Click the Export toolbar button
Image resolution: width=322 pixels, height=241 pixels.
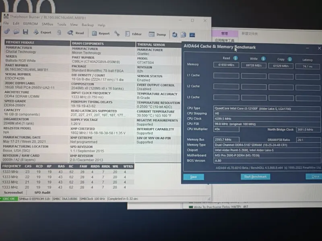(42, 32)
